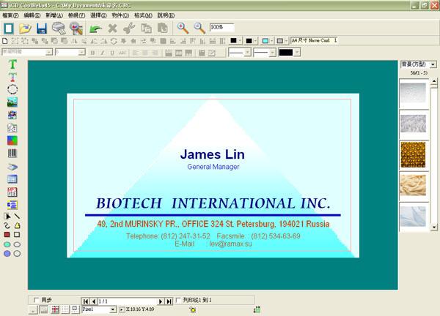Select the green Text tool
The width and height of the screenshot is (440, 316).
12,64
